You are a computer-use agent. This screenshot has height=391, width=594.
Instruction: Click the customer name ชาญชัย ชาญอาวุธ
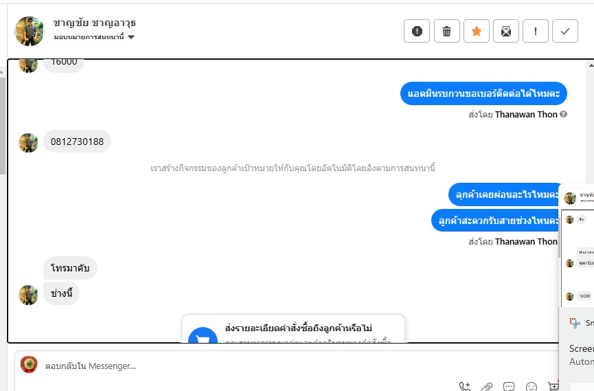click(x=95, y=23)
